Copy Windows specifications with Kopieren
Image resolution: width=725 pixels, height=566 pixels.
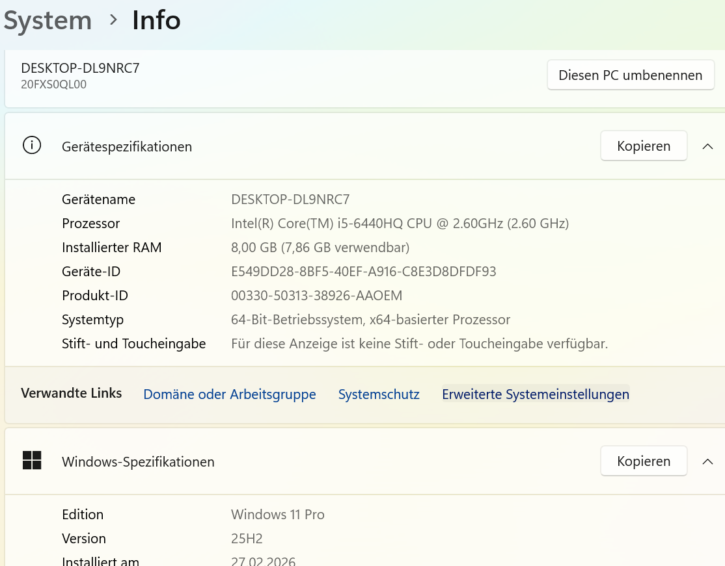644,461
